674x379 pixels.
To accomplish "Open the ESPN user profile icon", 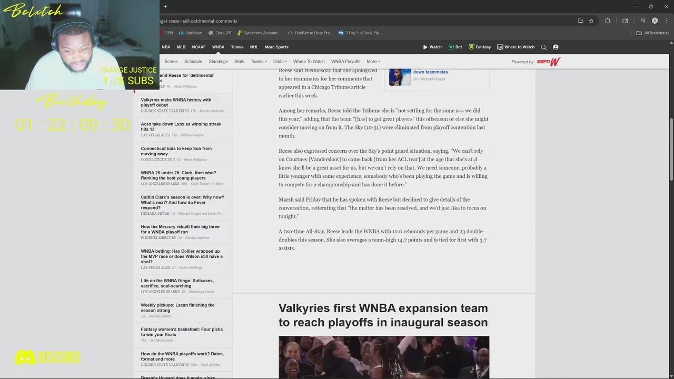I will (556, 47).
